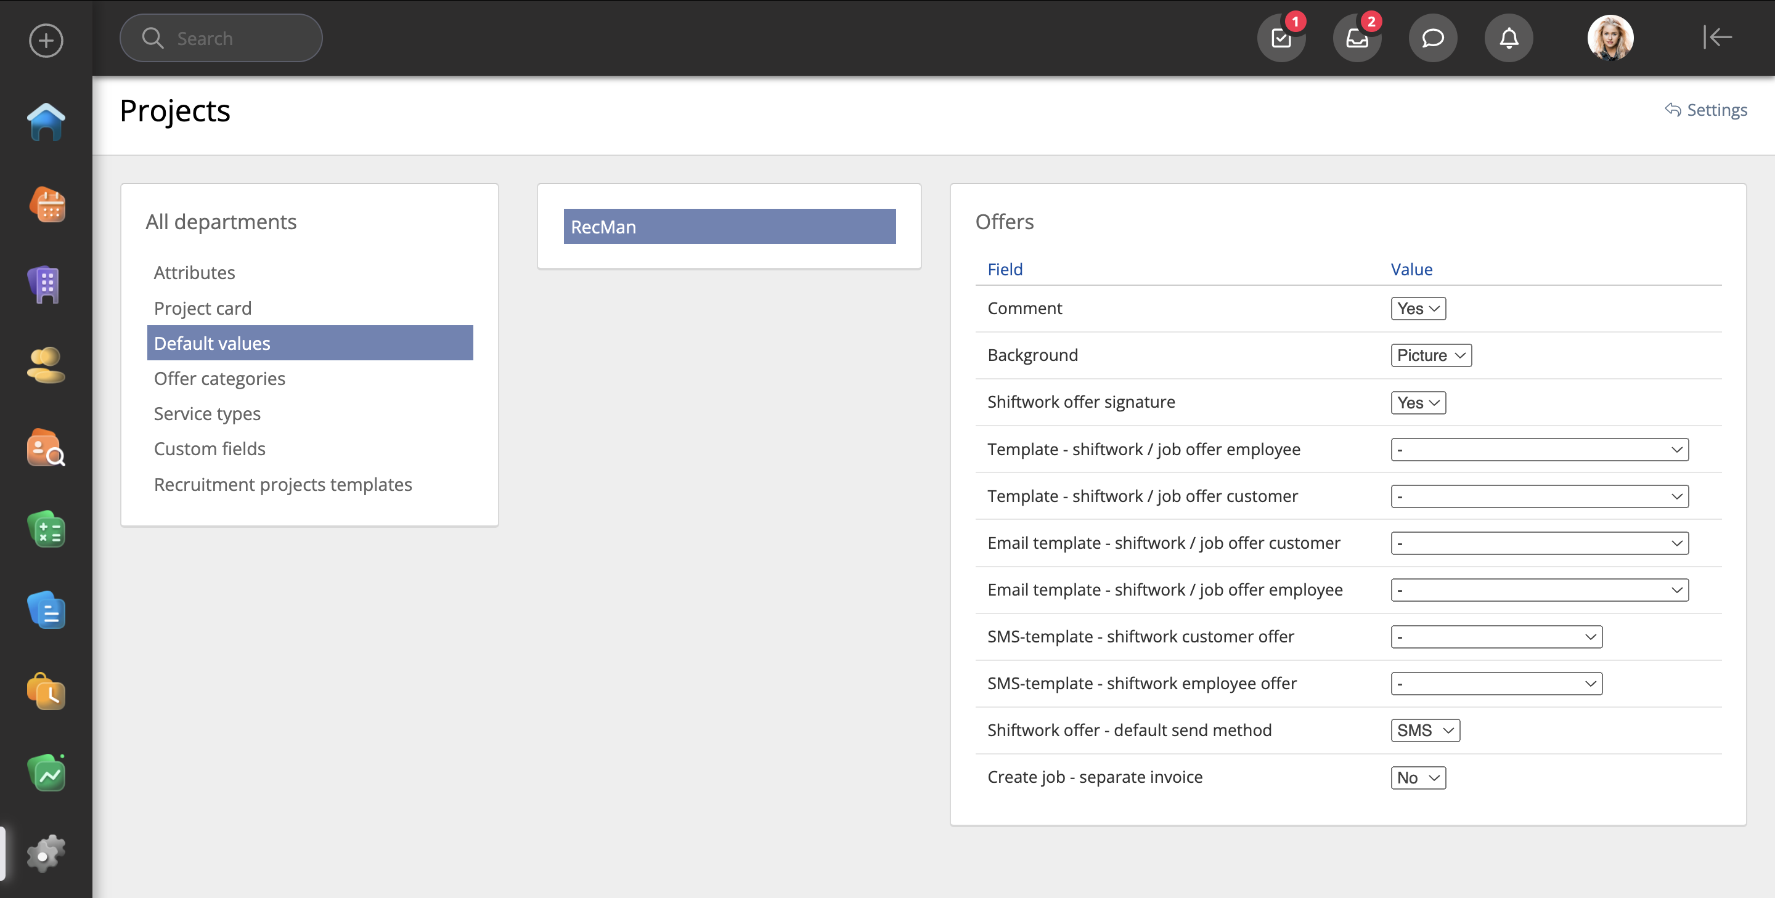Expand Create job separate invoice dropdown

1418,777
